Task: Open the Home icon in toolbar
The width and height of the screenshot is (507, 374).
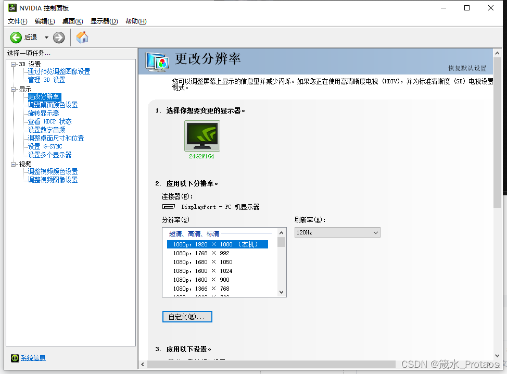Action: [82, 37]
